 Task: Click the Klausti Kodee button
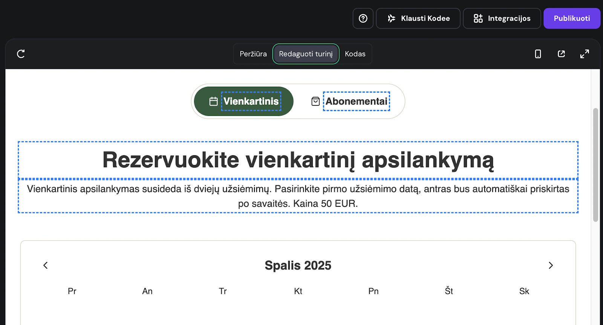(x=418, y=18)
